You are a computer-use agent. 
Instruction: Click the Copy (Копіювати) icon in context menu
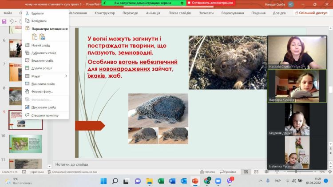(x=28, y=21)
